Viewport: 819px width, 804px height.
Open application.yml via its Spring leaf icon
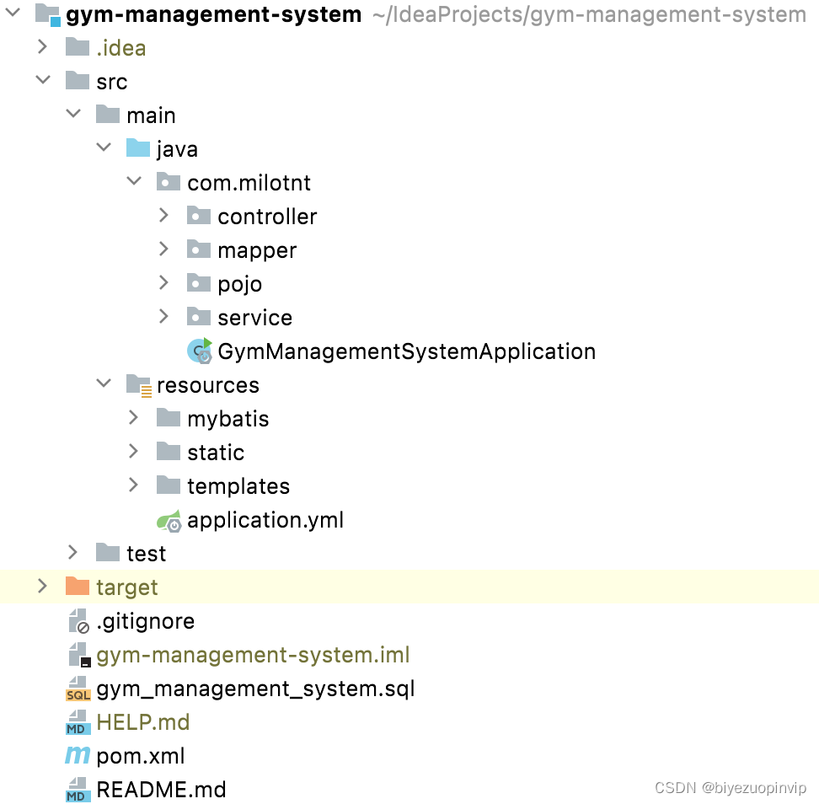(x=170, y=520)
